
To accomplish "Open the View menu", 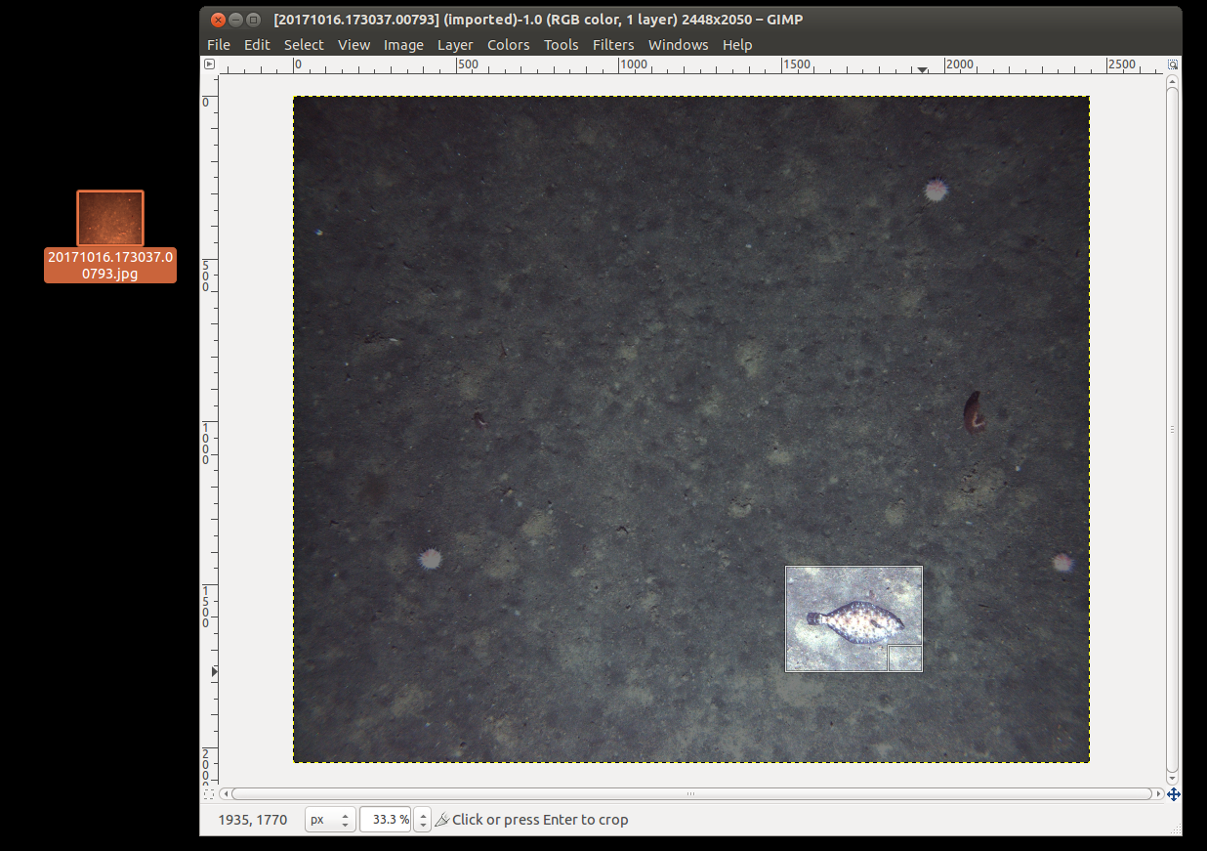I will (x=354, y=45).
